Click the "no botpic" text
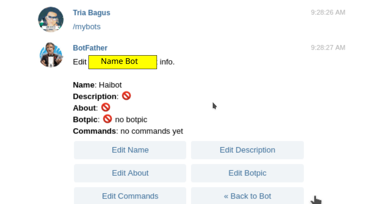 [131, 120]
